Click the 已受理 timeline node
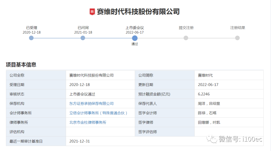The width and height of the screenshot is (271, 151). (31, 38)
